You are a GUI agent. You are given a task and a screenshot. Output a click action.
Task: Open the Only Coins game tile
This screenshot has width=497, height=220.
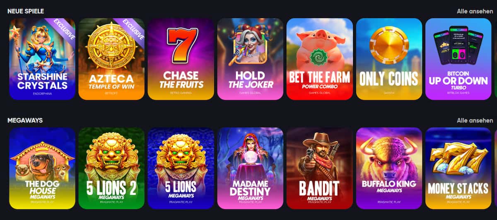(x=389, y=59)
